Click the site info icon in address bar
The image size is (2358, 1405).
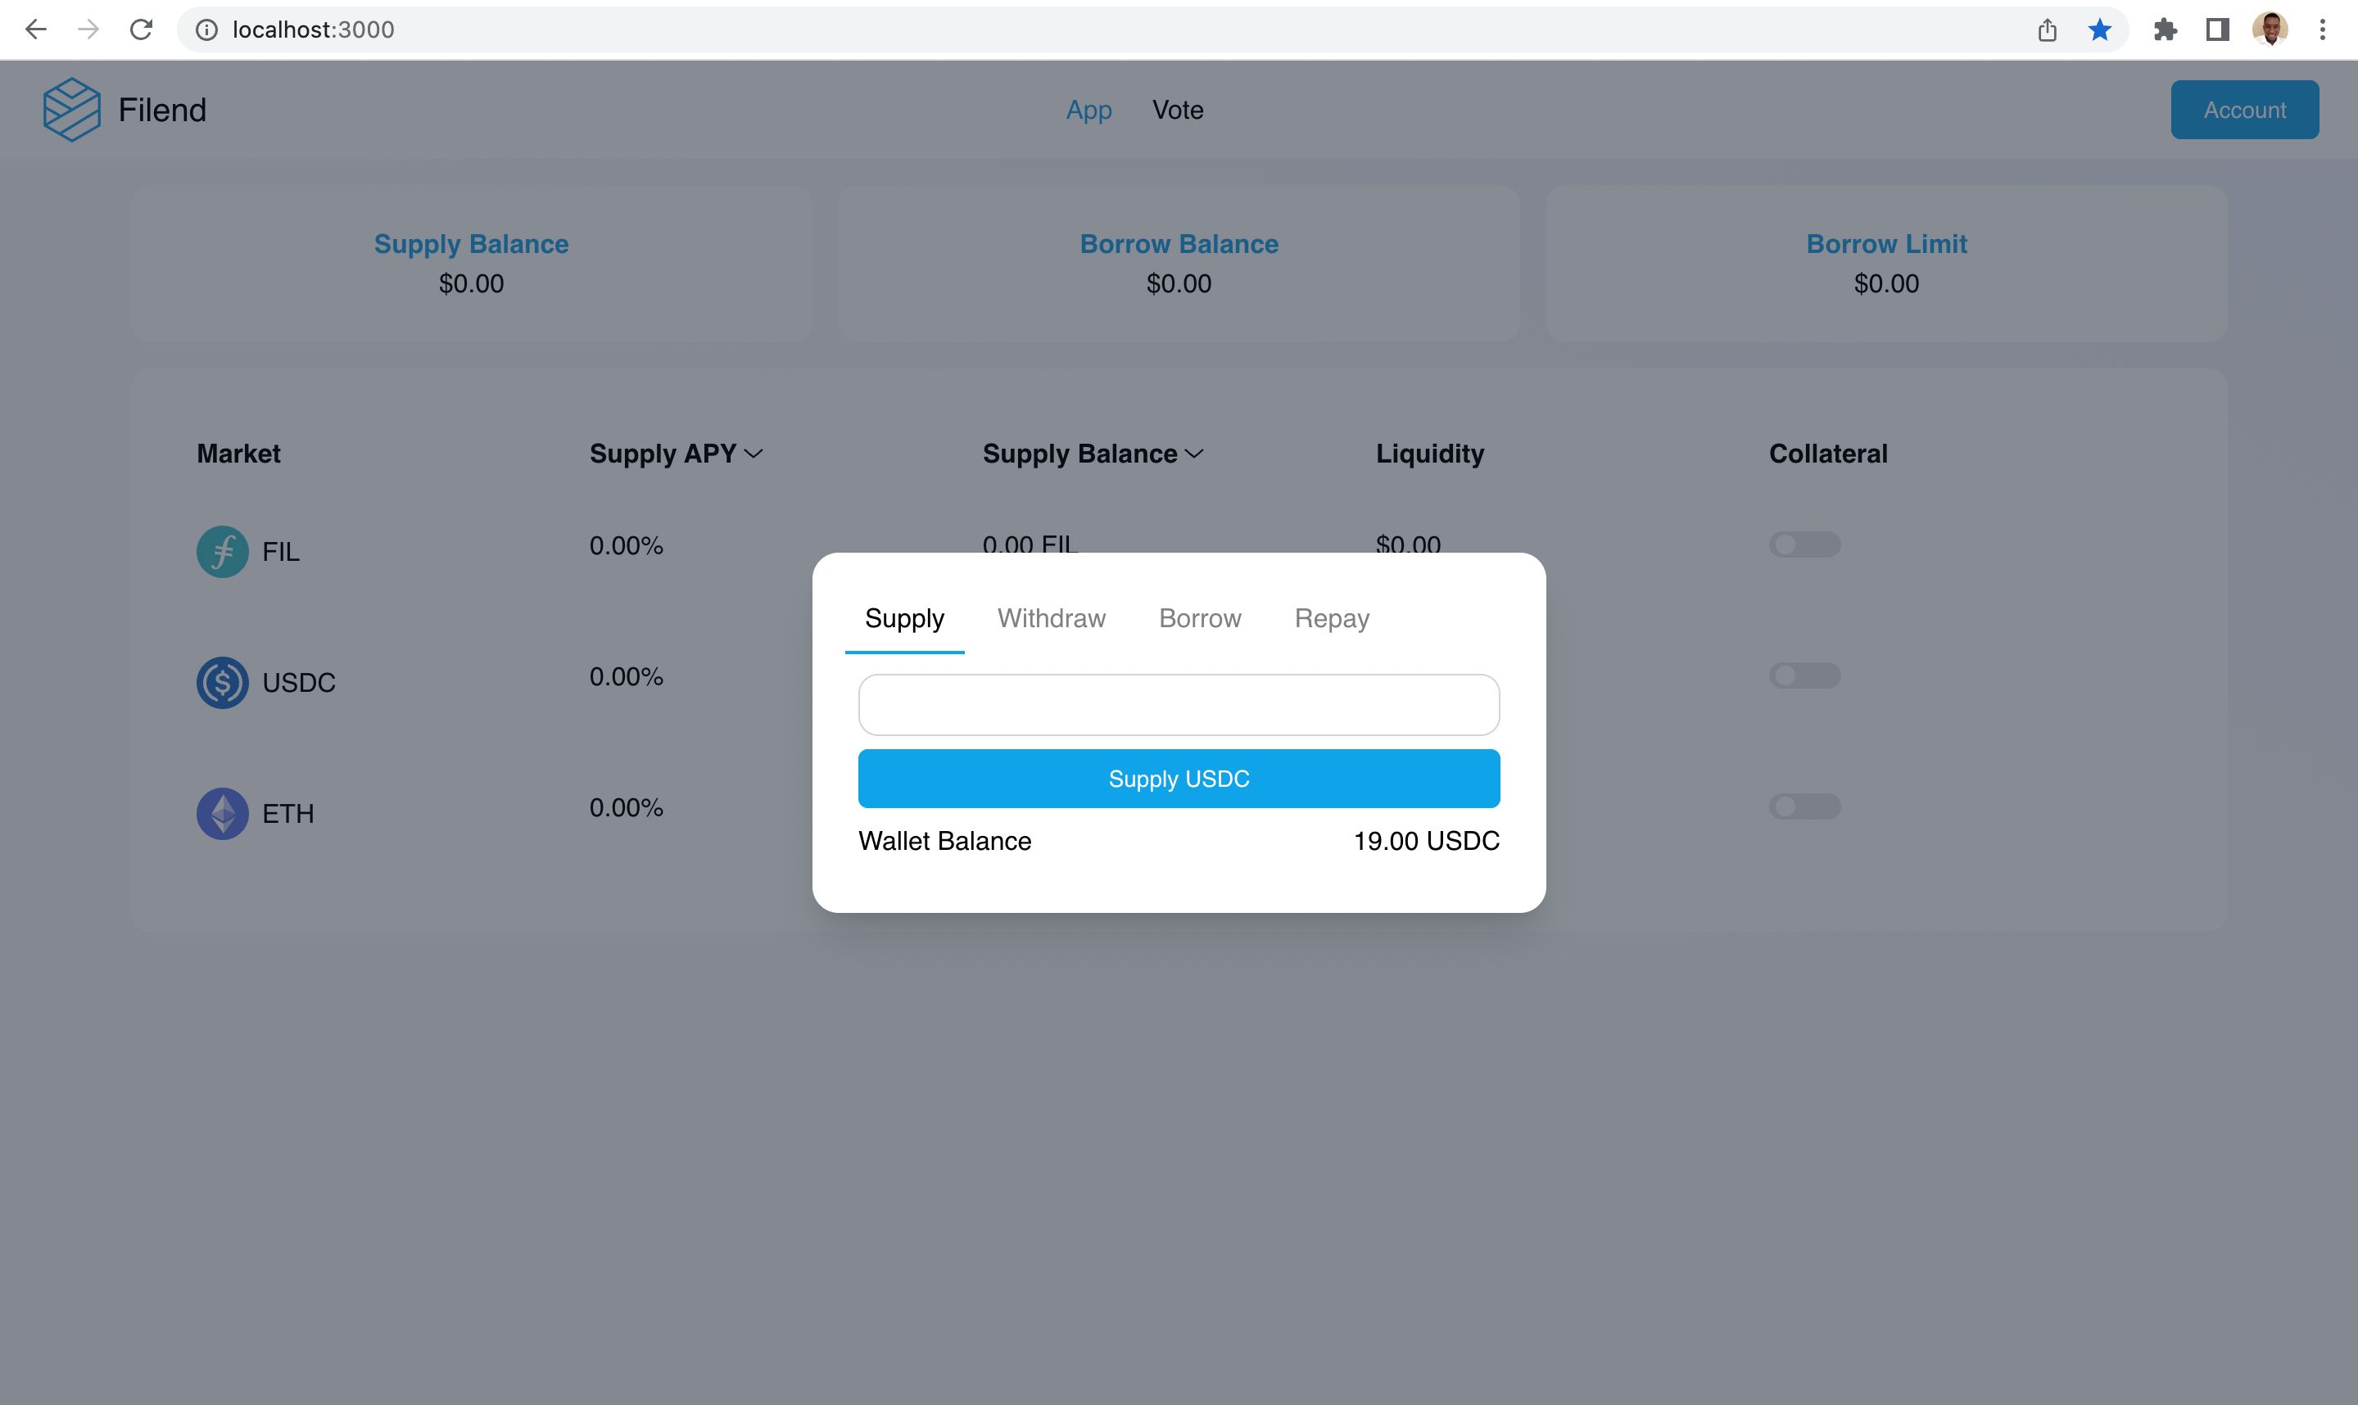[206, 30]
